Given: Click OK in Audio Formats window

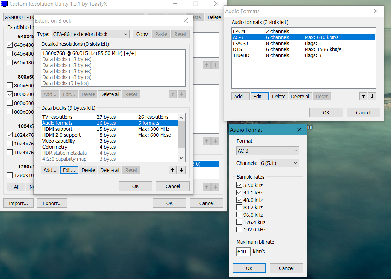Looking at the screenshot, I should 326,113.
